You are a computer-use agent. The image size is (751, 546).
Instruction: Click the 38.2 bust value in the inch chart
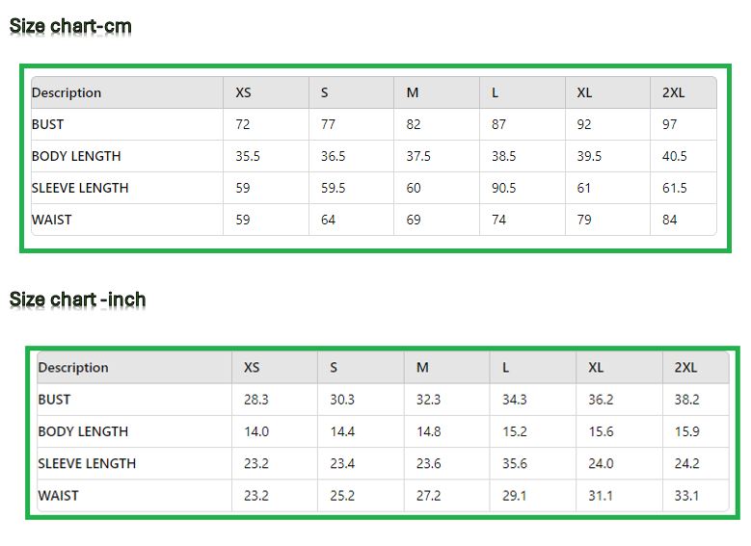tap(686, 399)
